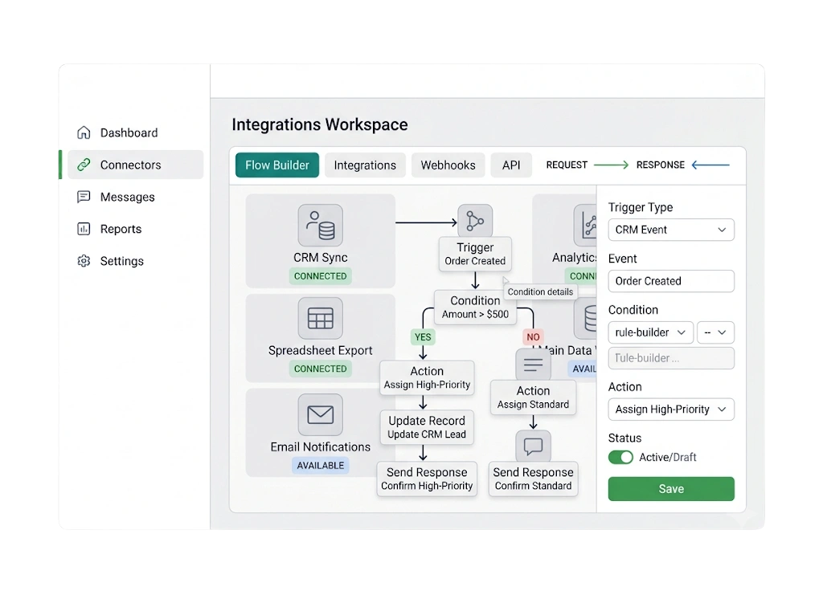This screenshot has height=595, width=823.
Task: Switch to the Integrations tab
Action: tap(366, 165)
